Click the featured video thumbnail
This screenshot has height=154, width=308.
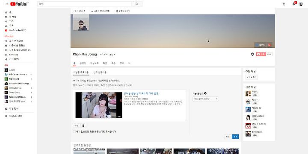pyautogui.click(x=99, y=105)
